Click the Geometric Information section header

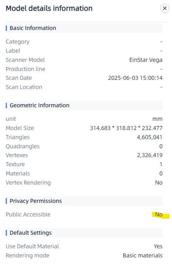click(84, 105)
